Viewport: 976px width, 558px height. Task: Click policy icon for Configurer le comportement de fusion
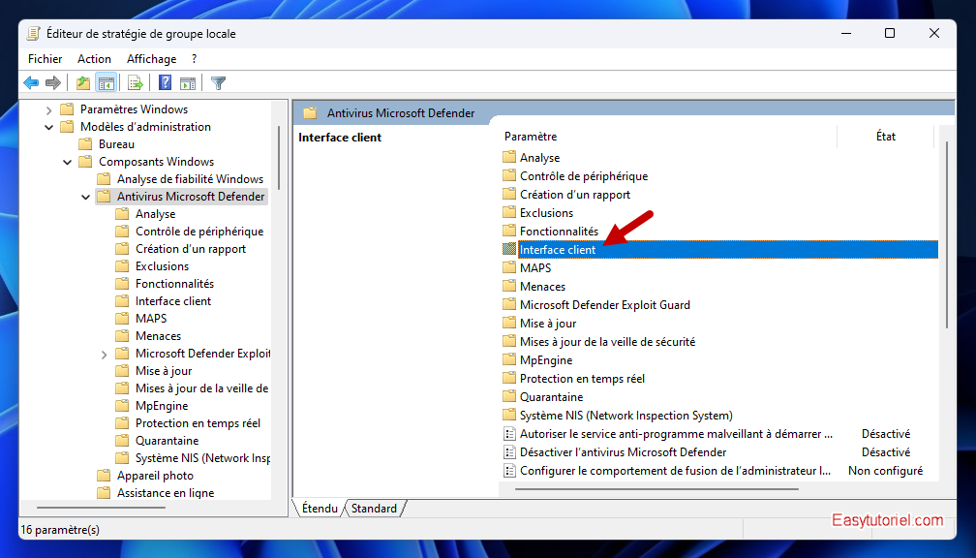(x=509, y=470)
